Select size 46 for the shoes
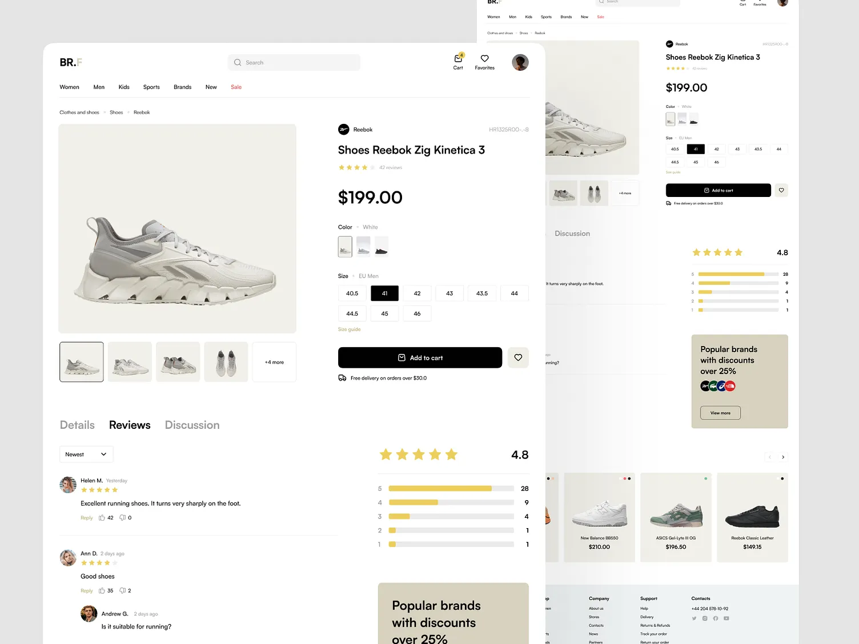 tap(417, 313)
